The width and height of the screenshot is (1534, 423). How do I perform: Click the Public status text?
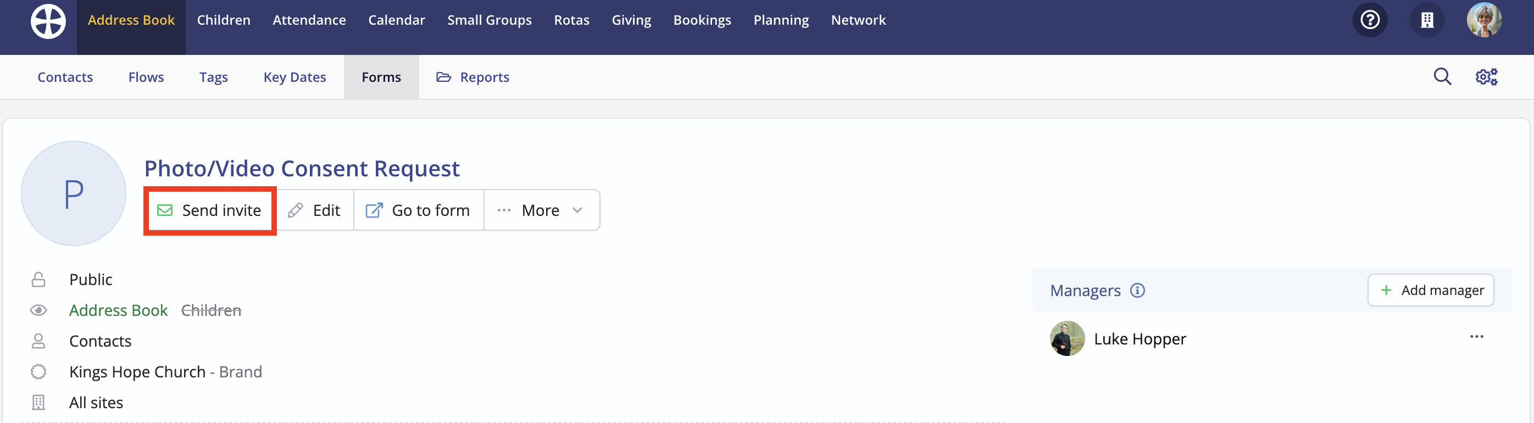coord(91,280)
